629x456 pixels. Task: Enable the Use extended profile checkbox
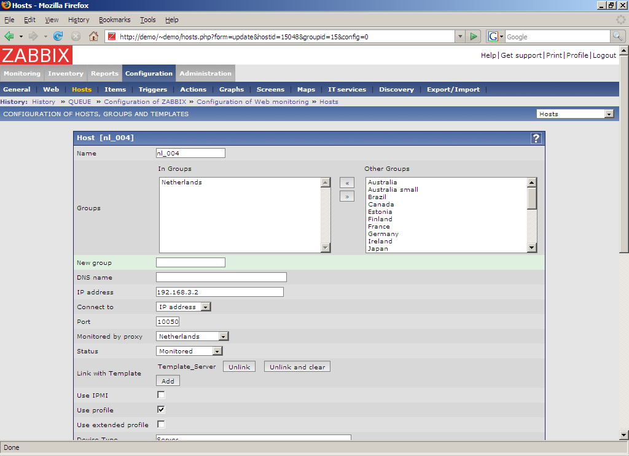tap(161, 424)
